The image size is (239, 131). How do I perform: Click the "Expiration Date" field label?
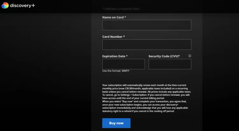point(115,56)
